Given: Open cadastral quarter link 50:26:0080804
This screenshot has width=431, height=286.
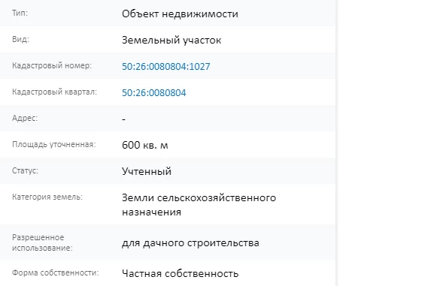Looking at the screenshot, I should click(154, 92).
